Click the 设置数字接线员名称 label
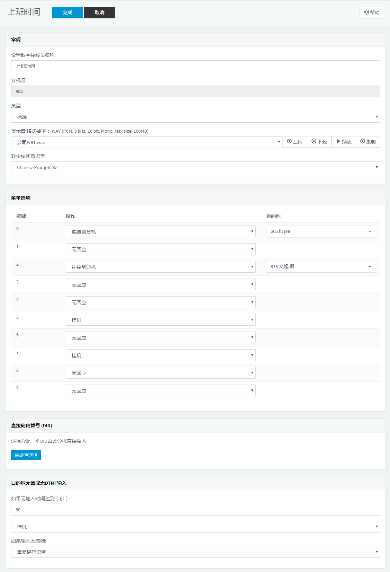The image size is (390, 572). pyautogui.click(x=33, y=55)
